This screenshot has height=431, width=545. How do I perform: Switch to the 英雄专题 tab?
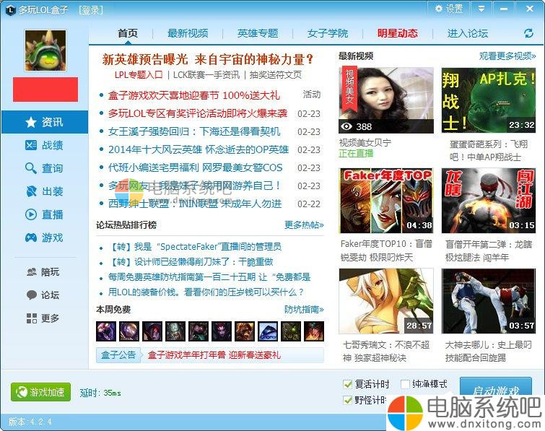[x=258, y=33]
